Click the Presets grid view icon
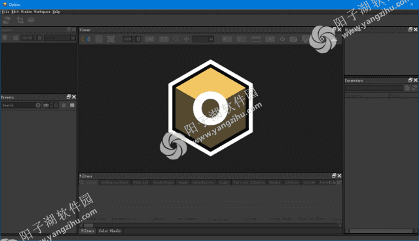This screenshot has width=419, height=241. [x=72, y=105]
